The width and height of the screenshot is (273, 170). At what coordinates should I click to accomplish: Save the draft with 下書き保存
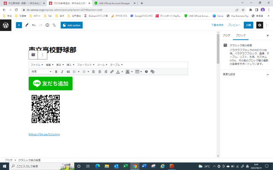(x=217, y=25)
